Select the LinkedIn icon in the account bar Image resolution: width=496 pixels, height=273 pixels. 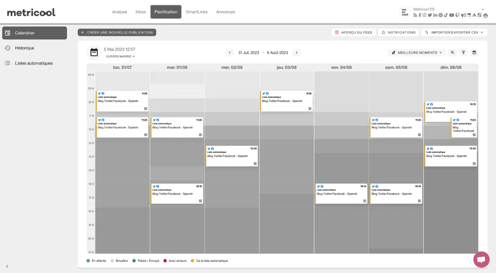[x=435, y=15]
